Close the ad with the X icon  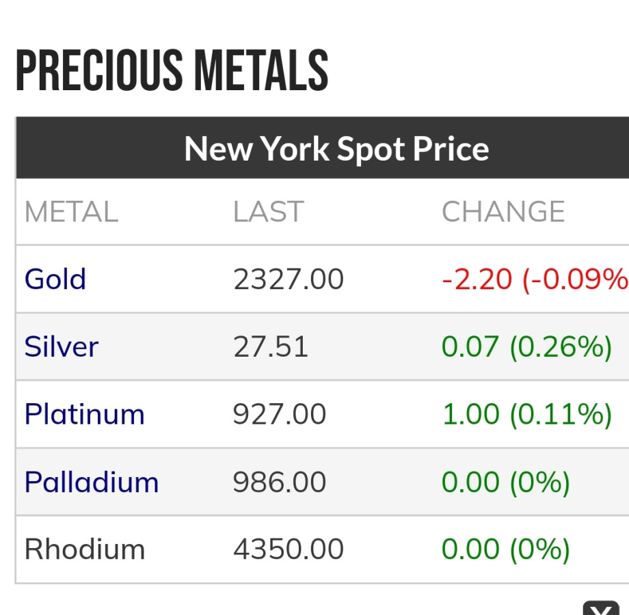600,608
